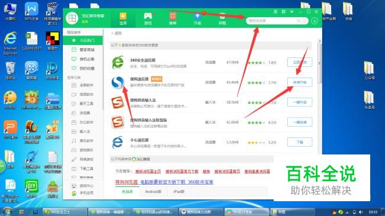This screenshot has width=385, height=216.
Task: Open the WPS演示 desktop icon
Action: tap(10, 130)
